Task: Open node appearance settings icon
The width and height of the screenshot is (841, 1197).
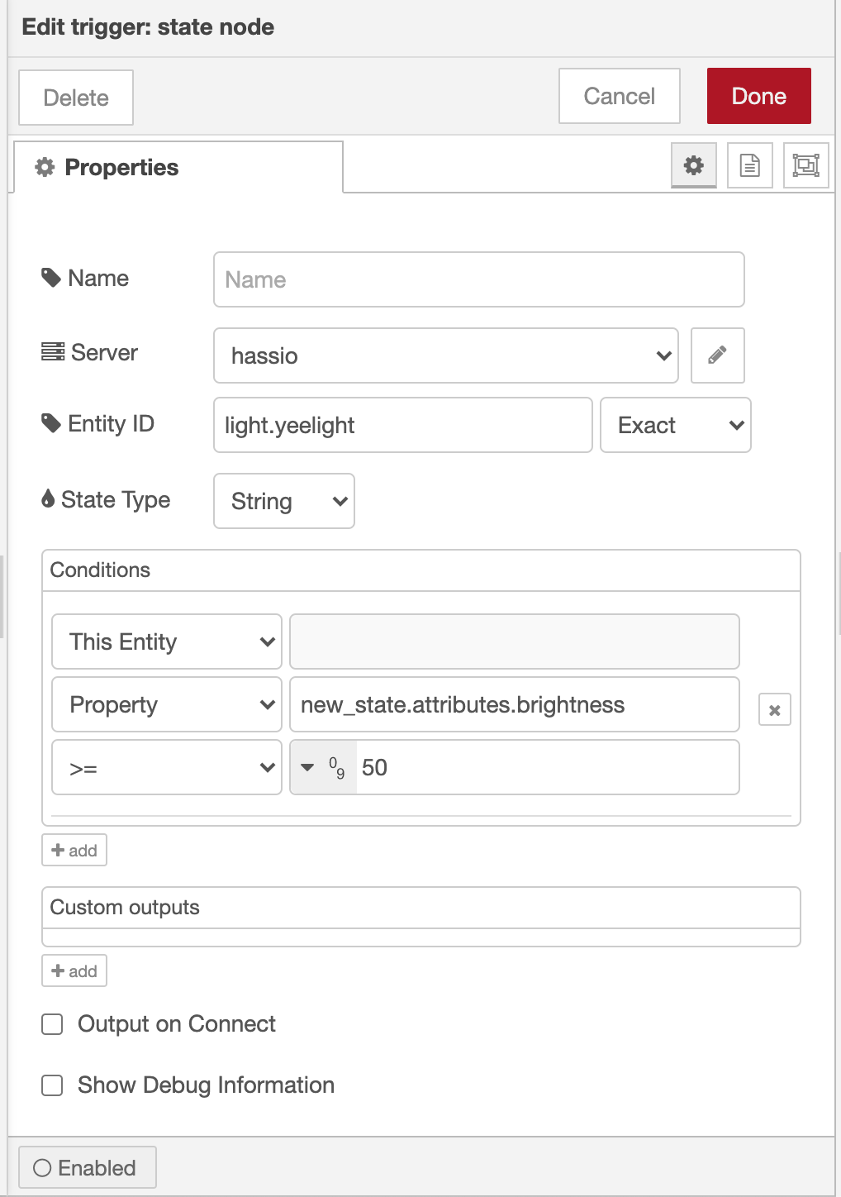Action: (806, 165)
